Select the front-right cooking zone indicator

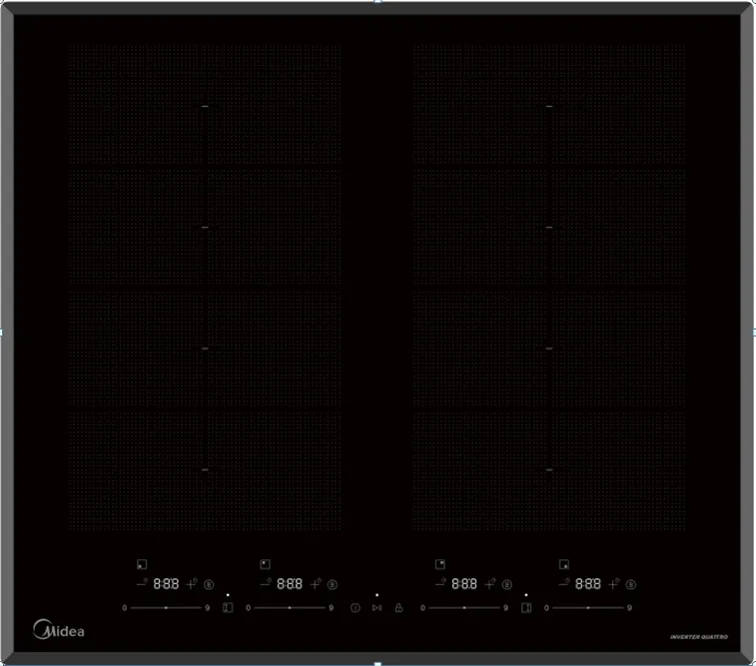(564, 564)
